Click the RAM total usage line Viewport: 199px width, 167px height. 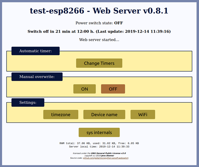click(99, 143)
